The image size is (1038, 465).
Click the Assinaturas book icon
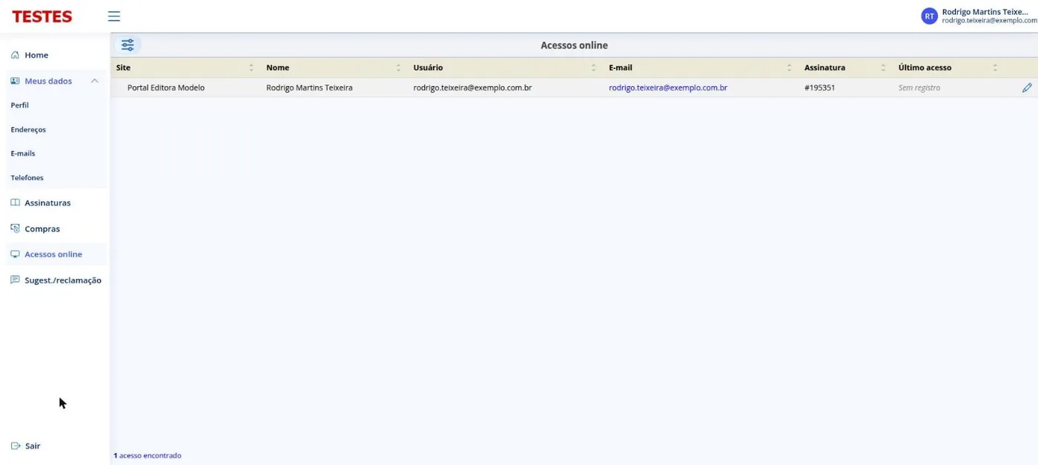(x=16, y=202)
